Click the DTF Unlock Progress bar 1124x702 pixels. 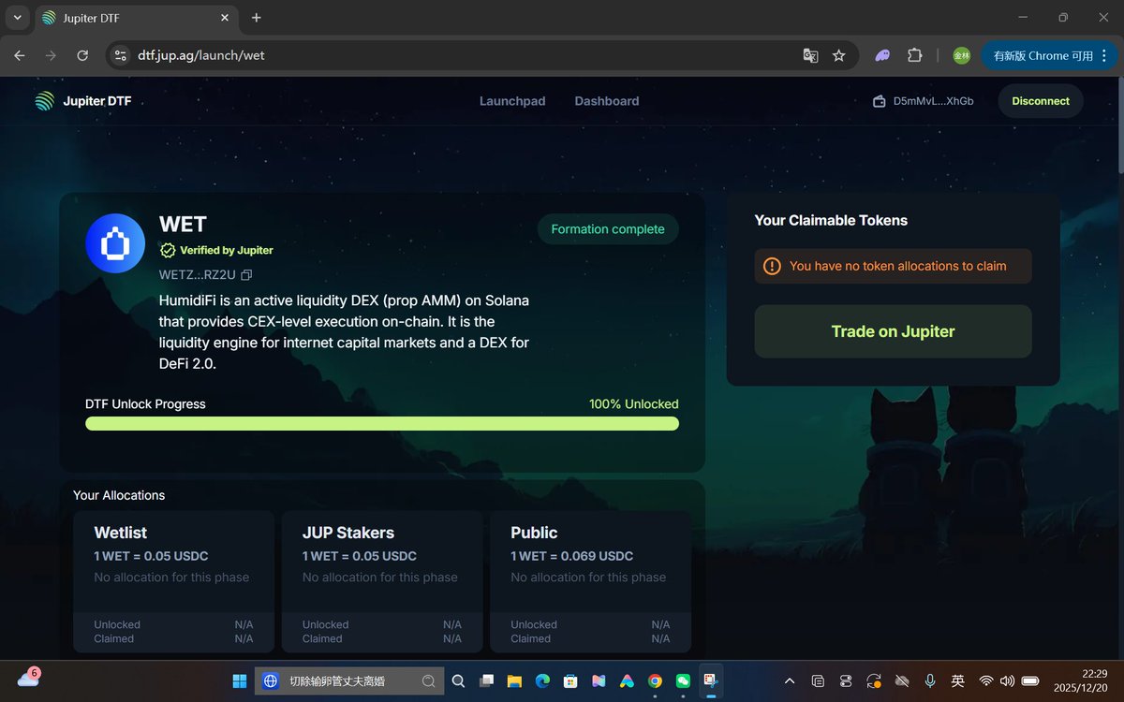[x=382, y=424]
